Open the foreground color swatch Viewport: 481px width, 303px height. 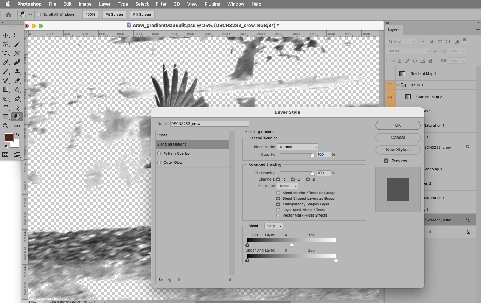8,138
